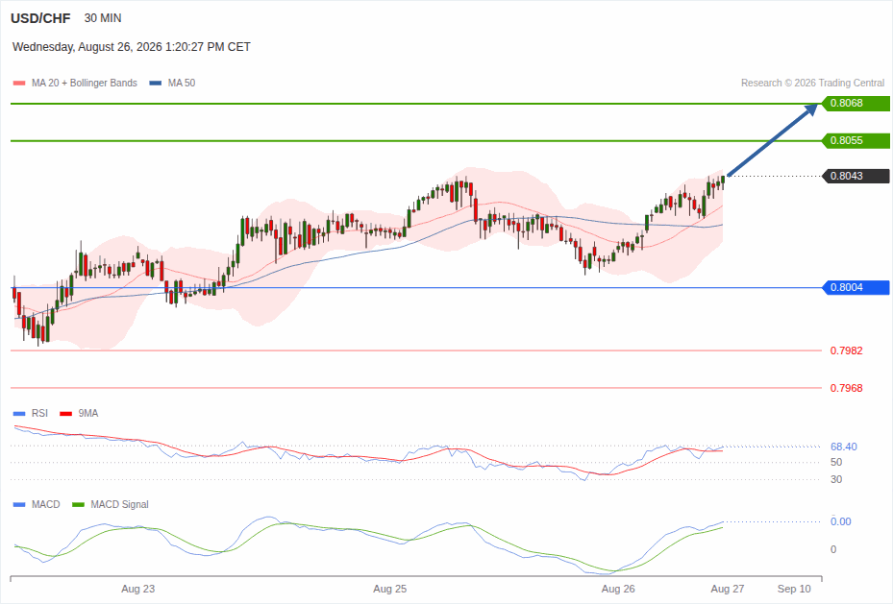Click the MA 20 + Bollinger Bands color swatch
The width and height of the screenshot is (893, 604).
pyautogui.click(x=19, y=83)
